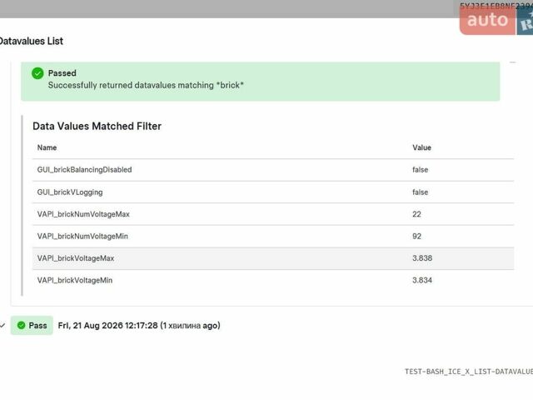Select the Value column header
This screenshot has width=533, height=400.
(422, 147)
